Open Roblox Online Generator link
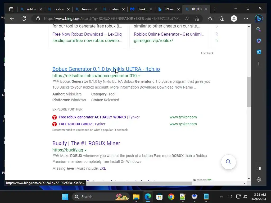This screenshot has width=271, height=203. pos(169,34)
